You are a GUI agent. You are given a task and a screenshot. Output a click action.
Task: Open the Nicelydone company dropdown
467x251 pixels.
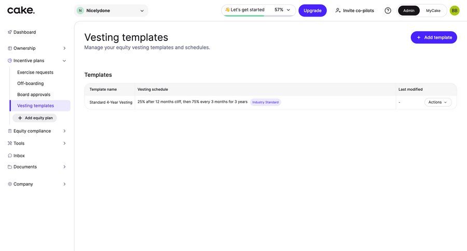(111, 10)
